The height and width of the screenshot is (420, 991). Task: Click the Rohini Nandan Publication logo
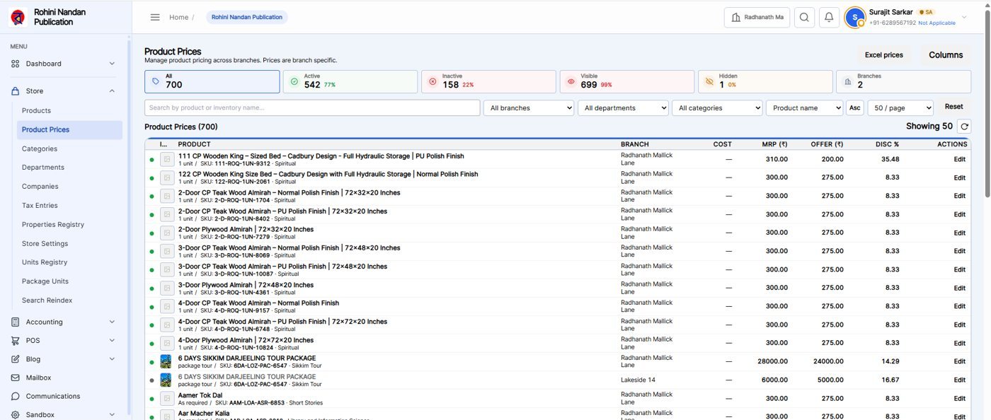pos(18,17)
